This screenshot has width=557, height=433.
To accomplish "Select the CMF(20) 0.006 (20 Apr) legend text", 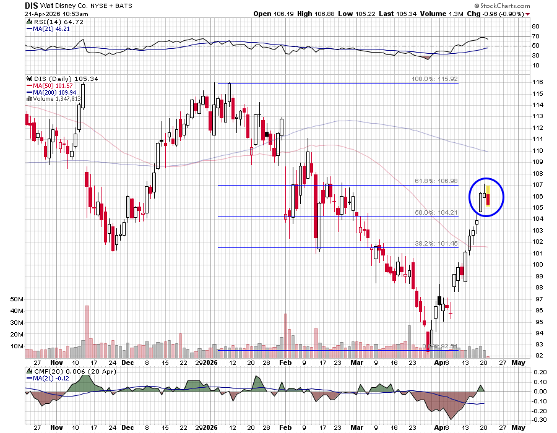I will tap(75, 372).
